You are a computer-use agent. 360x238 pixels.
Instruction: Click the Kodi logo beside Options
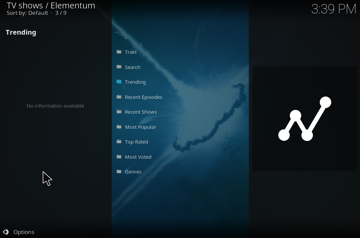(x=6, y=232)
